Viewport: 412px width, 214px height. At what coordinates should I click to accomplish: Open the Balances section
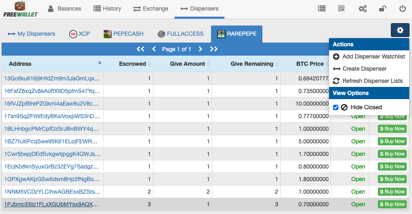(64, 9)
